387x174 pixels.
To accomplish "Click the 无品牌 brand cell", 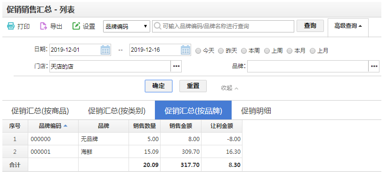I will coord(104,139).
